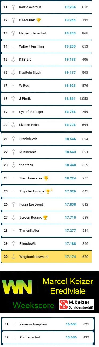
Task: Select the highlighted WegdamNieuws.nl row
Action: coord(46,257)
